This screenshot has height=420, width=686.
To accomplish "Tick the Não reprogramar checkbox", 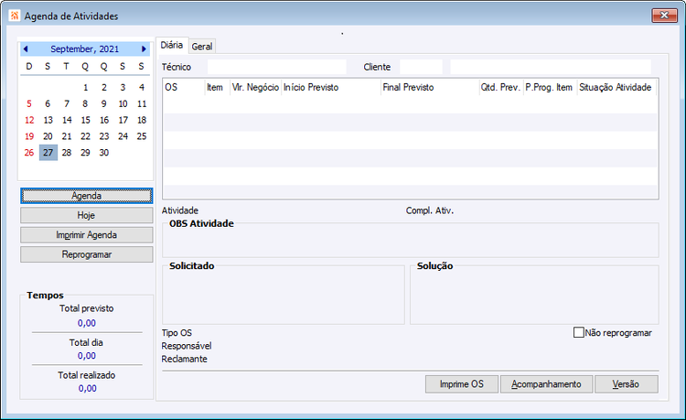I will [579, 332].
